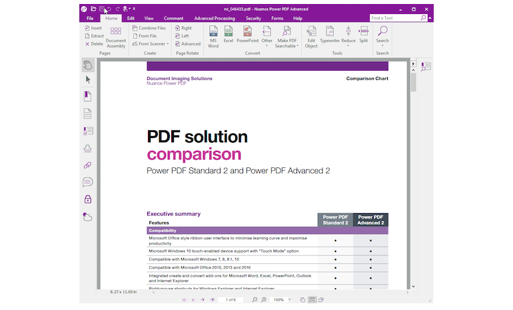Viewport: 513px width, 310px height.
Task: Create PDF From File
Action: 145,36
